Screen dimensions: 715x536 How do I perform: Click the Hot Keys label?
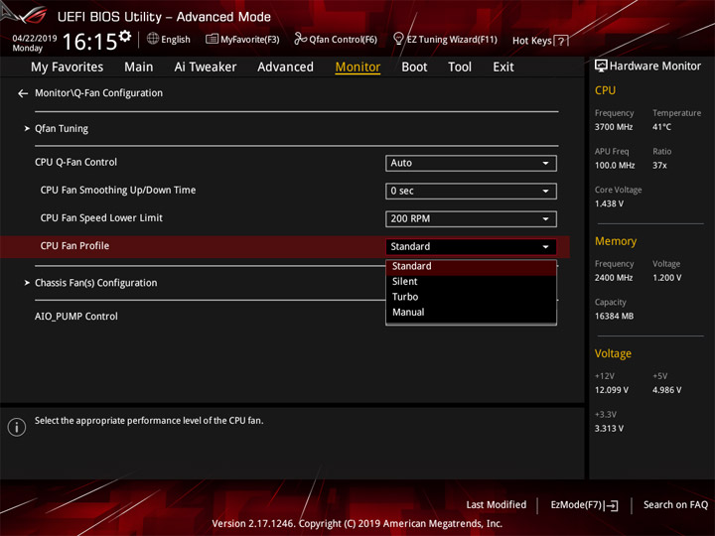(x=532, y=41)
